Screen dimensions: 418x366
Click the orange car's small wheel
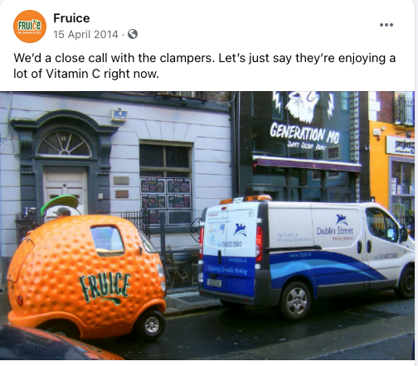coord(151,325)
